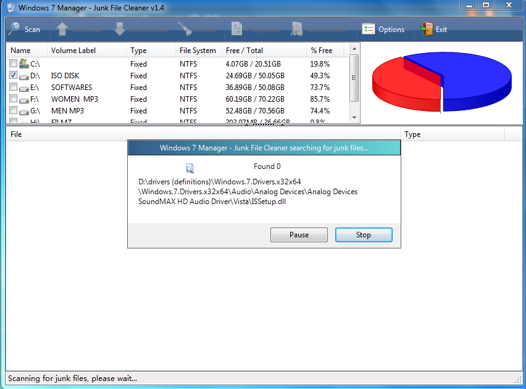Click the Options toolbar label
Viewport: 526px width, 389px height.
click(391, 30)
